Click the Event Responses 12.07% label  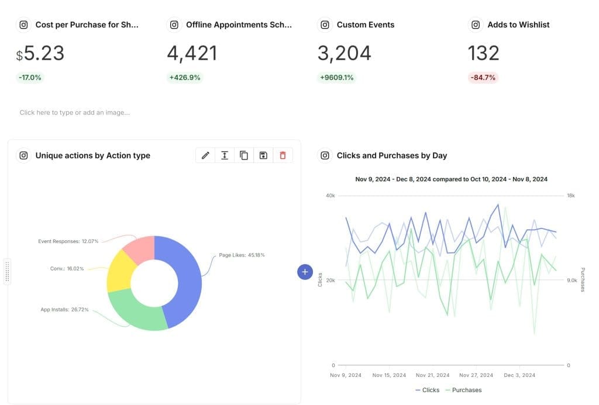tap(68, 241)
